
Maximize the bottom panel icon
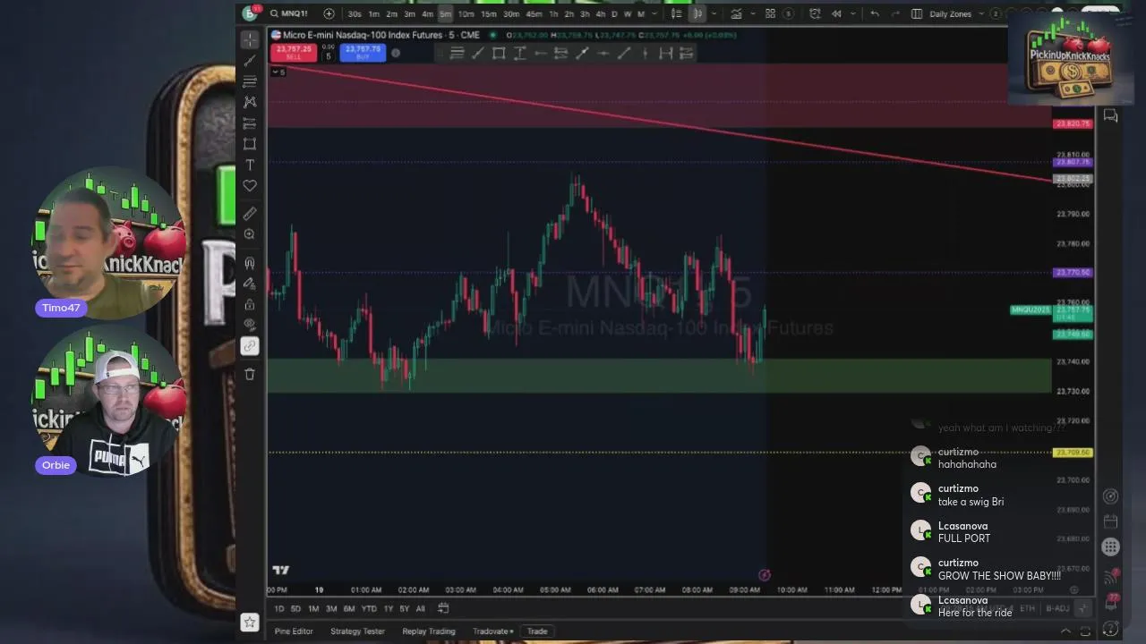(x=1085, y=631)
